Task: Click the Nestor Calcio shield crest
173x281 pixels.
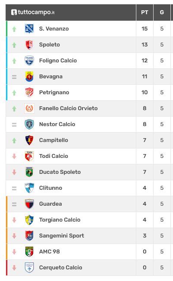Action: coord(29,124)
